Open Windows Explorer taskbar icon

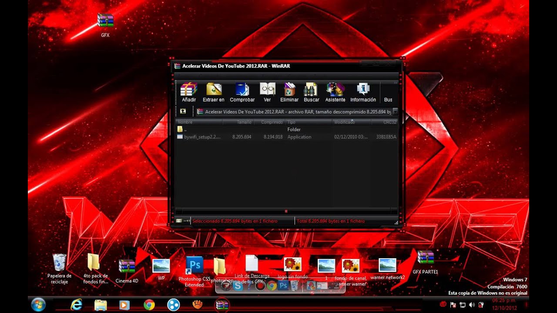tap(101, 305)
